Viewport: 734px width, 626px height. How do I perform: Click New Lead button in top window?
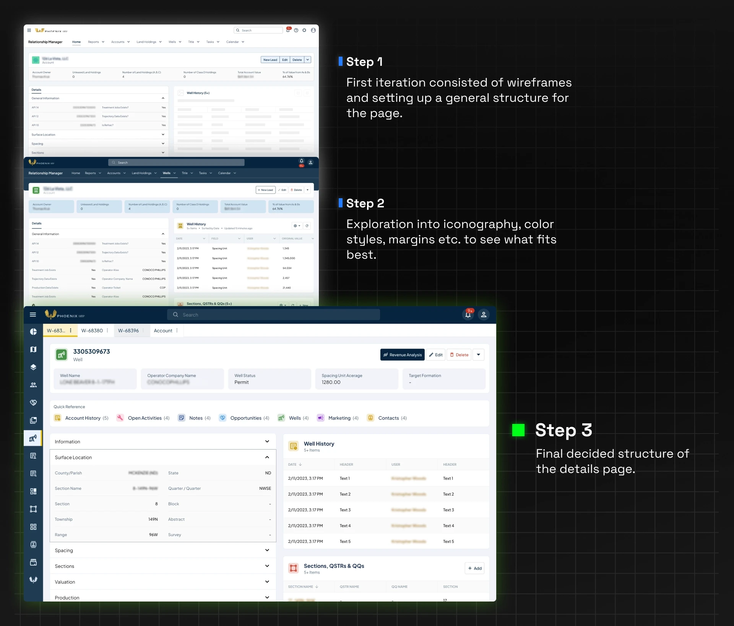coord(270,60)
